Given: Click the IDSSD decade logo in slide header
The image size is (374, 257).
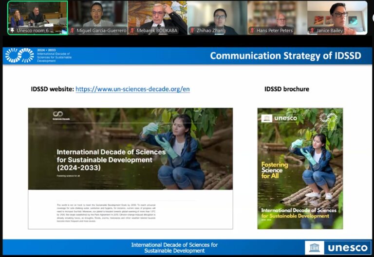Looking at the screenshot, I should pos(19,55).
